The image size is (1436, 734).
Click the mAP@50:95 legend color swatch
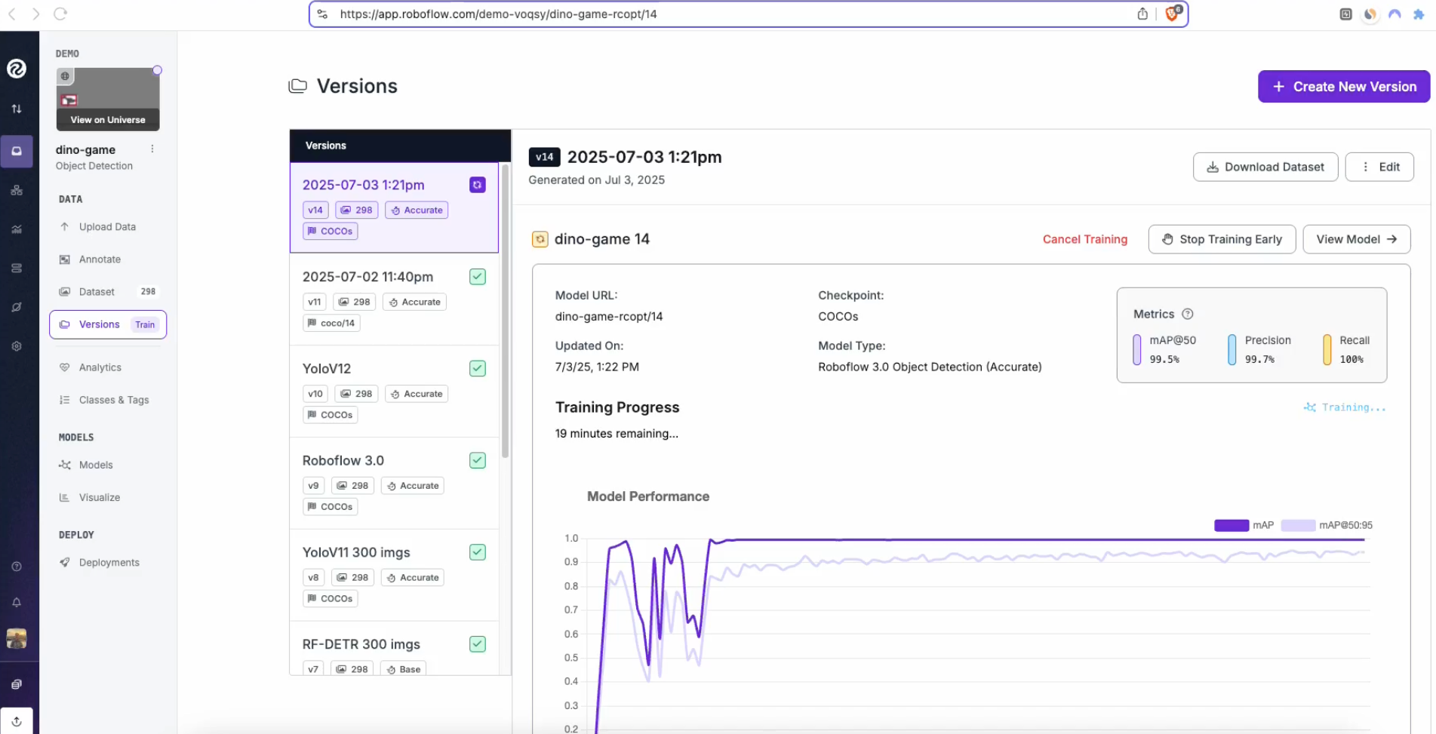click(1298, 525)
